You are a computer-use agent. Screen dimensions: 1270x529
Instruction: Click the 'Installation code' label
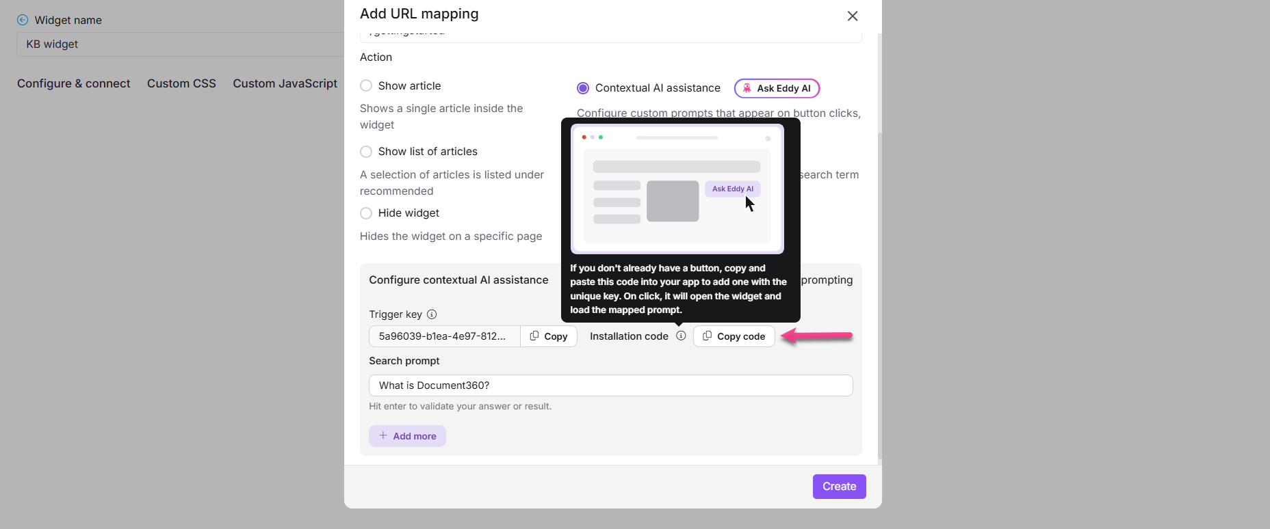629,336
